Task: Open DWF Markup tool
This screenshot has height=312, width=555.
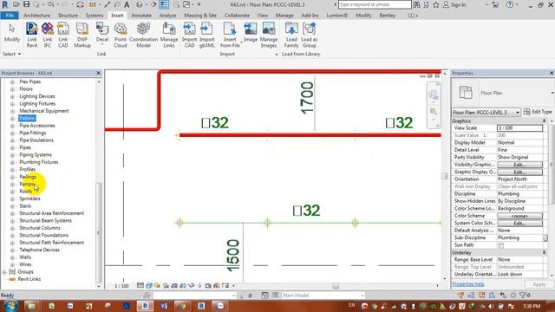Action: 82,35
